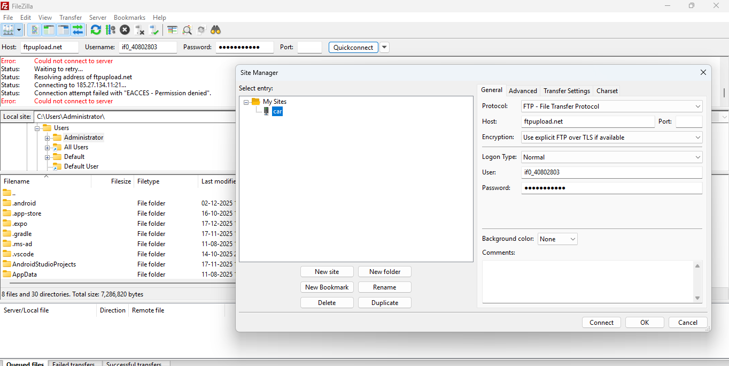Click the New site button
The image size is (729, 366).
(x=327, y=272)
